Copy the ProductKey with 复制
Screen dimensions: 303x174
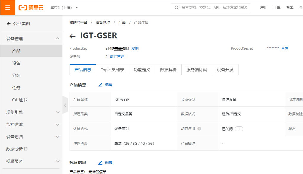click(135, 48)
